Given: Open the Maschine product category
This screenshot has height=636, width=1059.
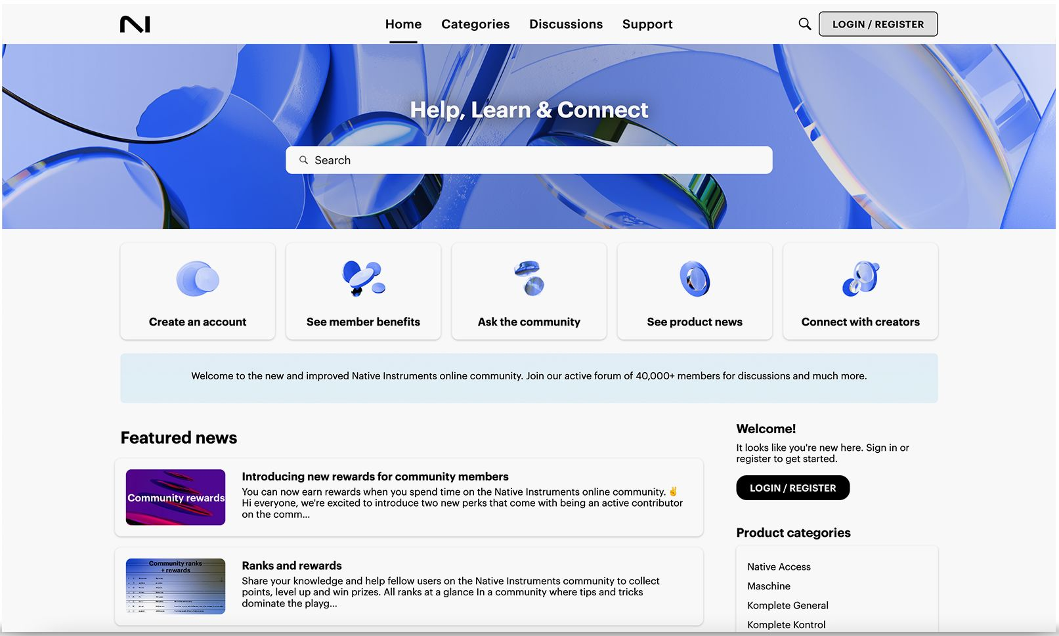Looking at the screenshot, I should click(769, 586).
